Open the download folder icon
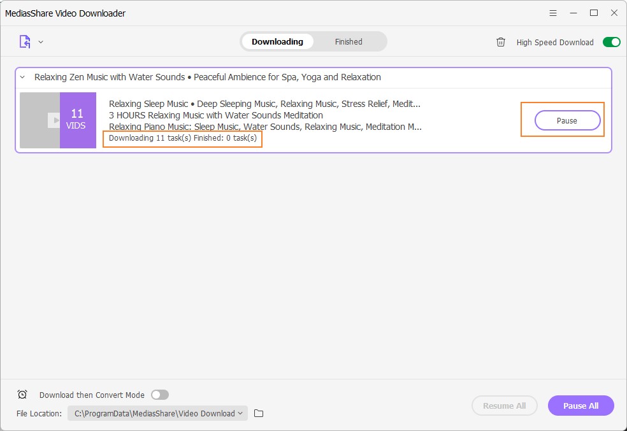This screenshot has width=627, height=431. coord(259,413)
